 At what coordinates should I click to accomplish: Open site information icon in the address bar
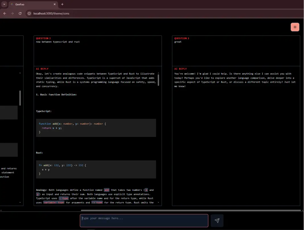click(x=29, y=13)
